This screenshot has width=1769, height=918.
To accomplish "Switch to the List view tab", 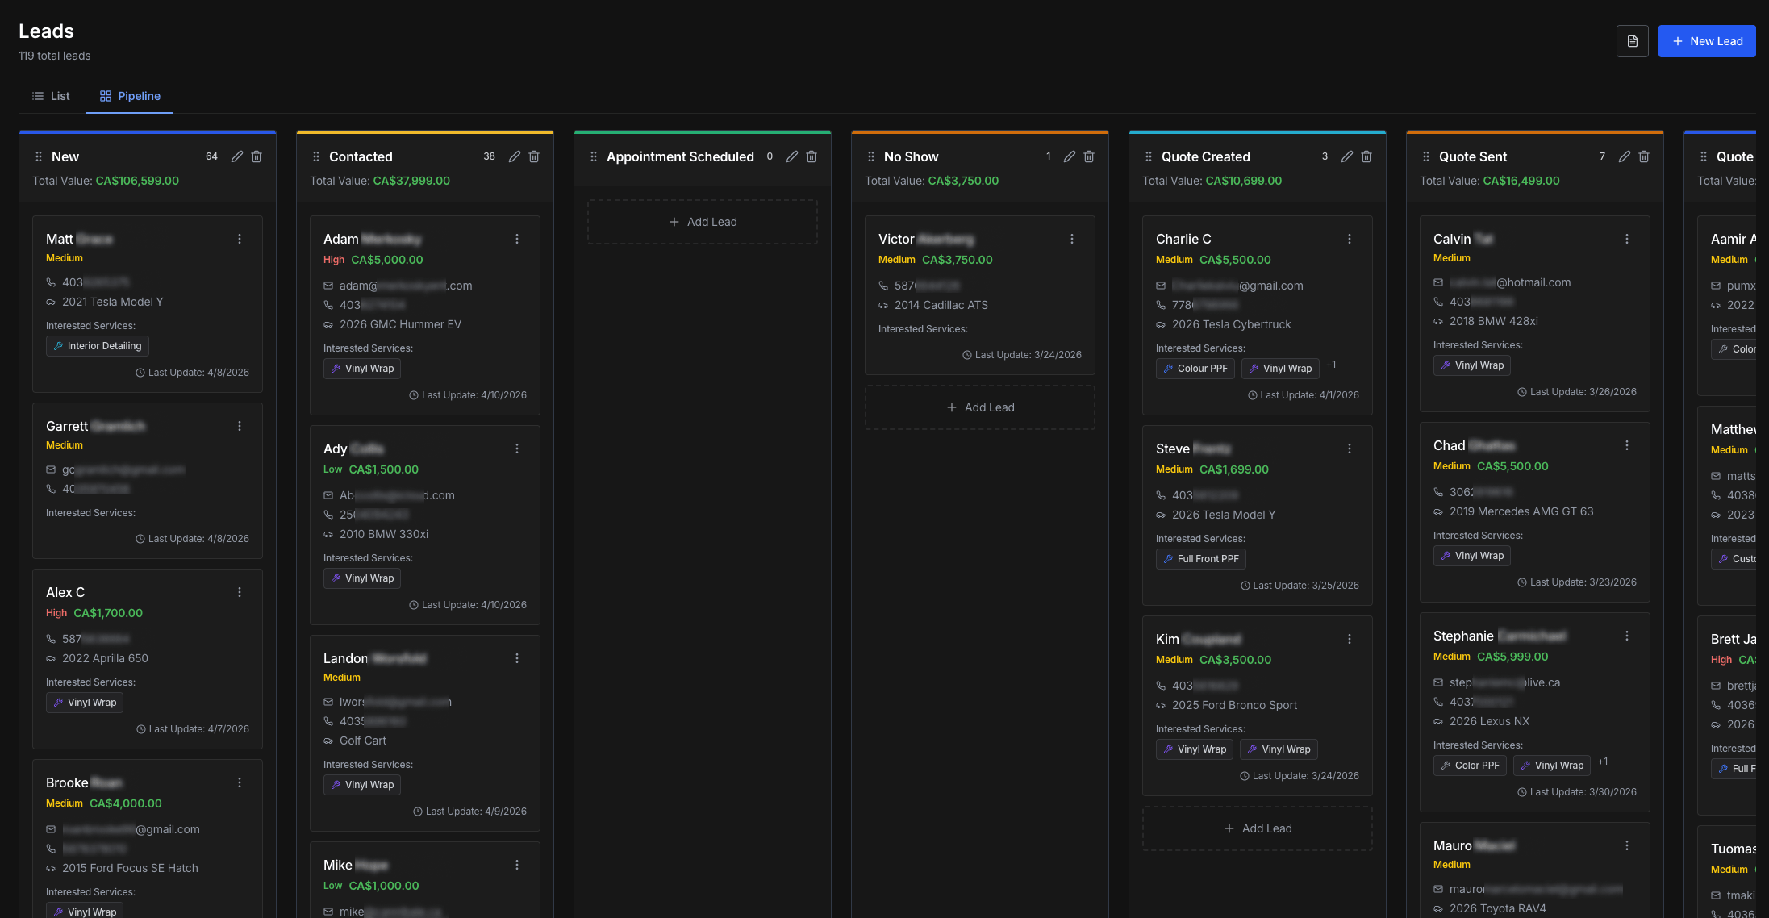I will tap(51, 96).
